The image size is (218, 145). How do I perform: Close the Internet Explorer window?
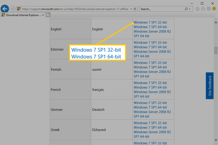click(212, 3)
